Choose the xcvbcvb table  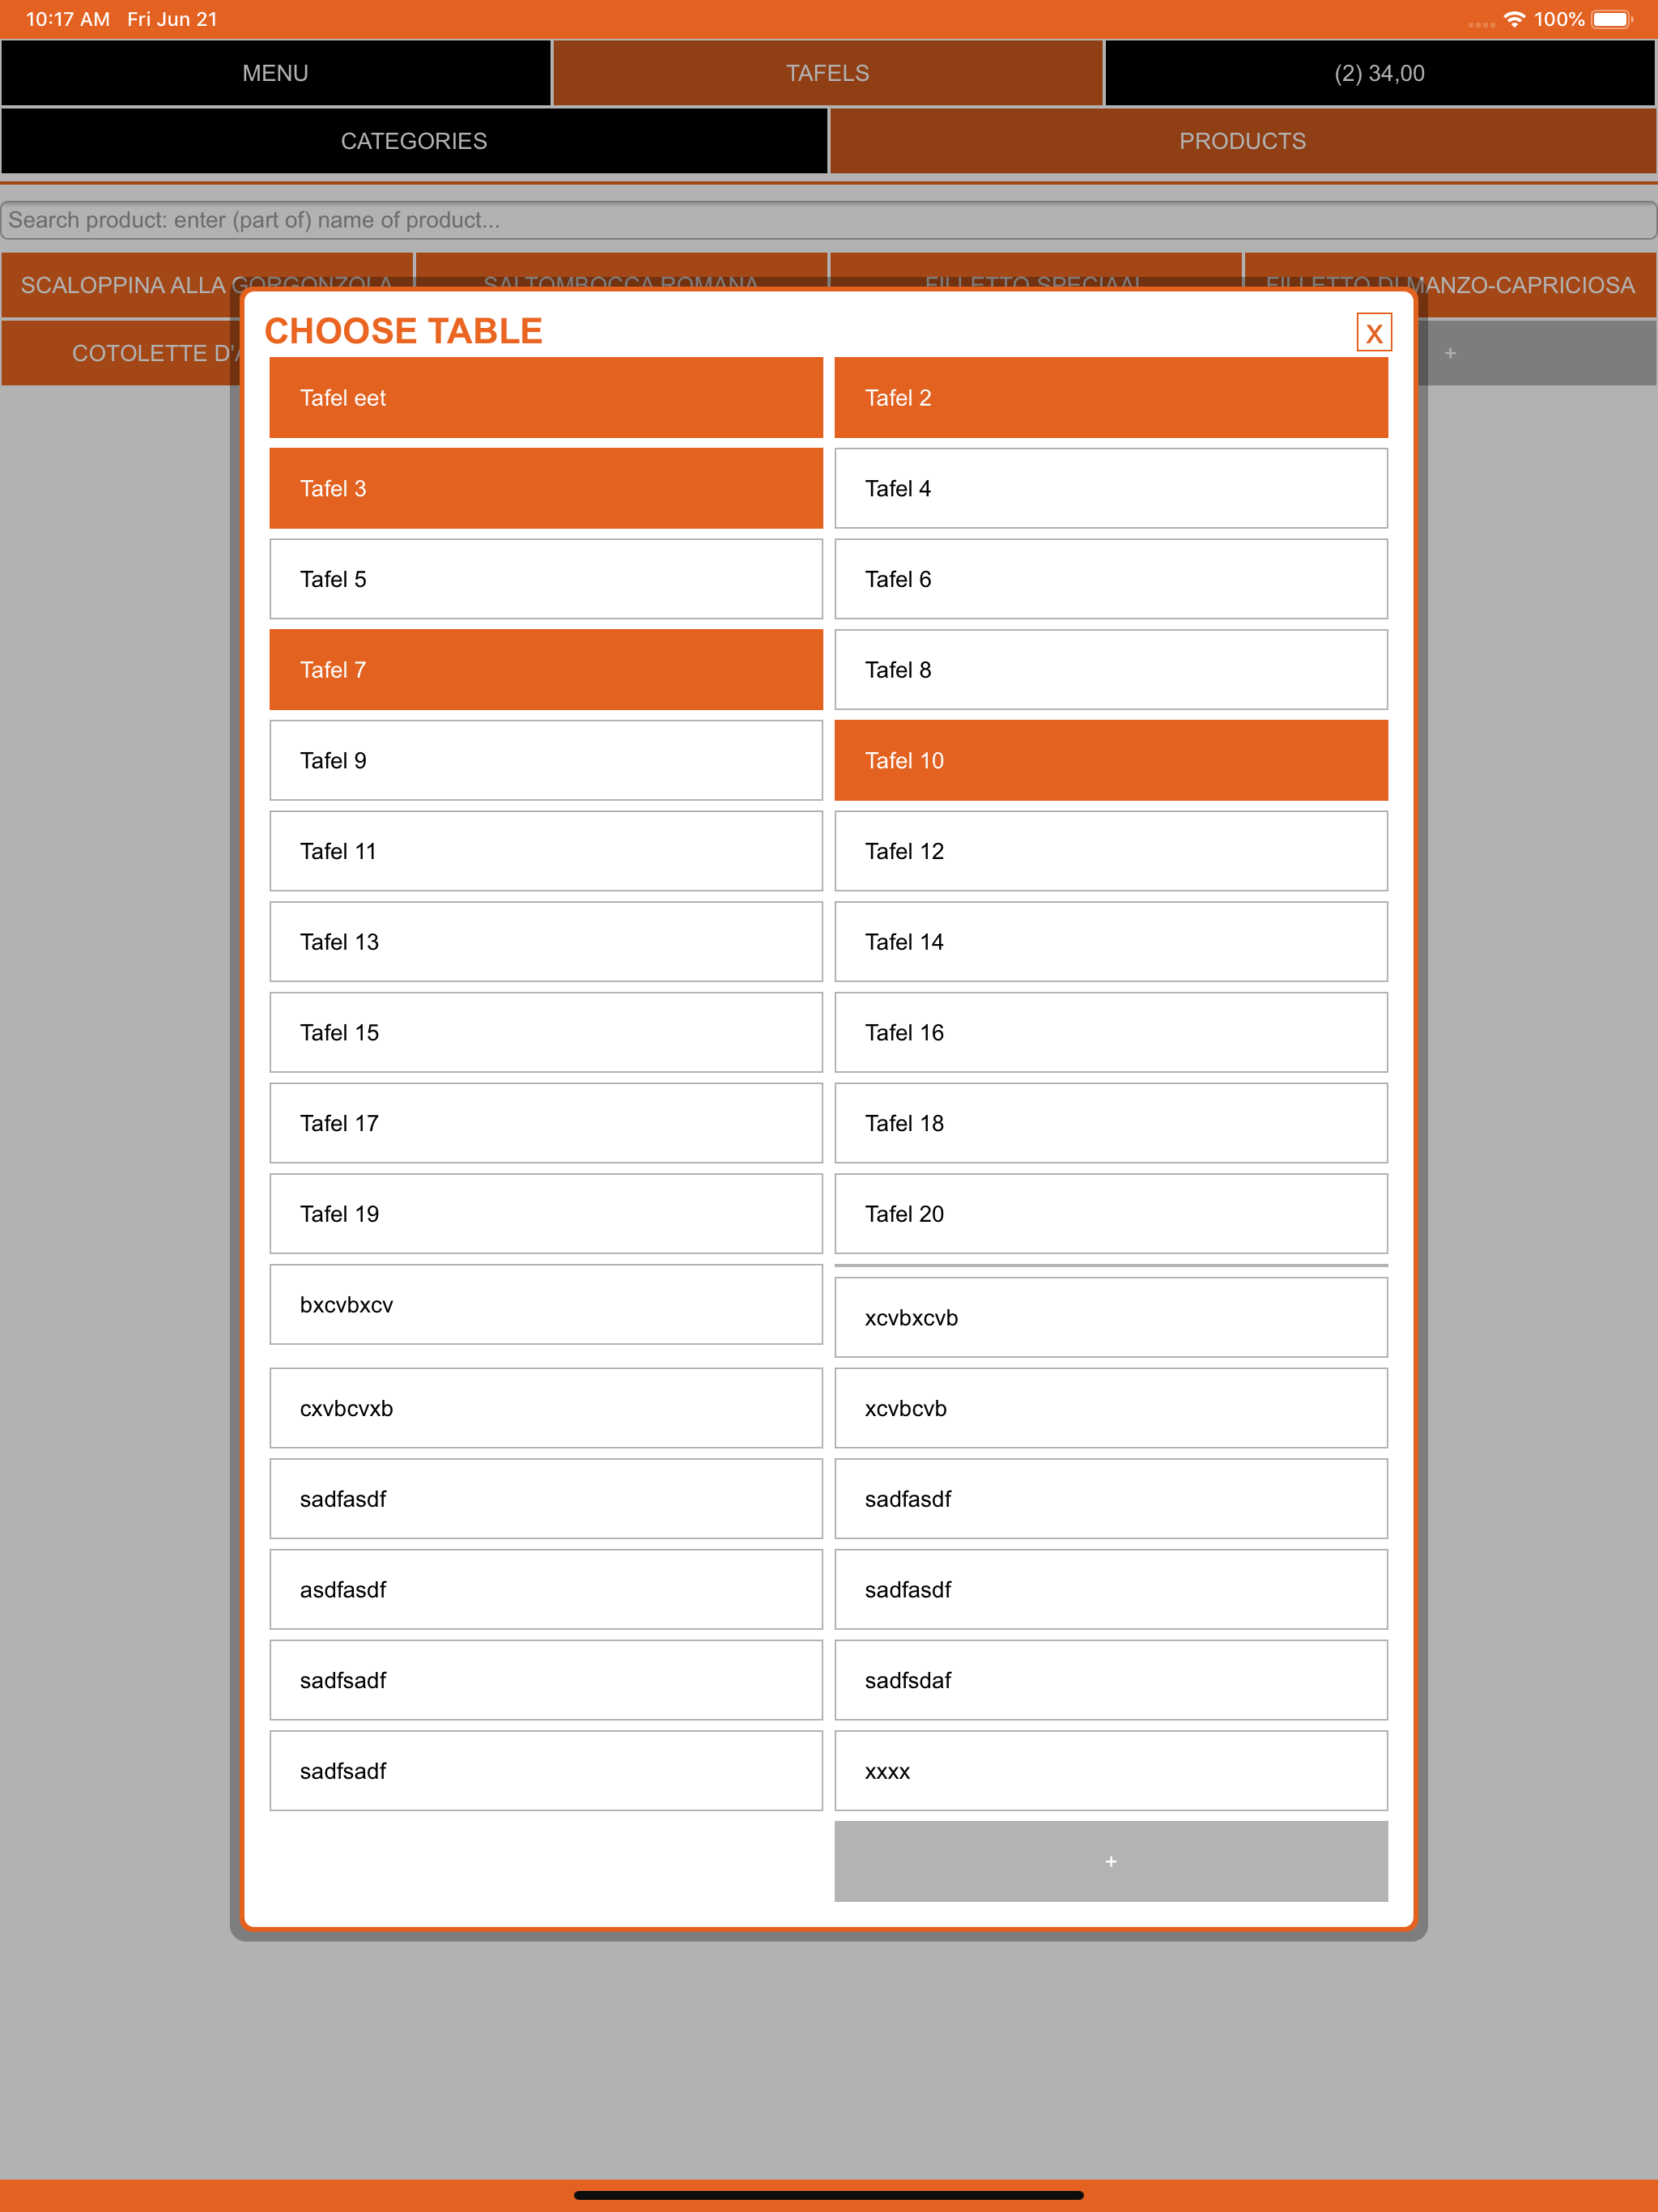tap(1111, 1408)
